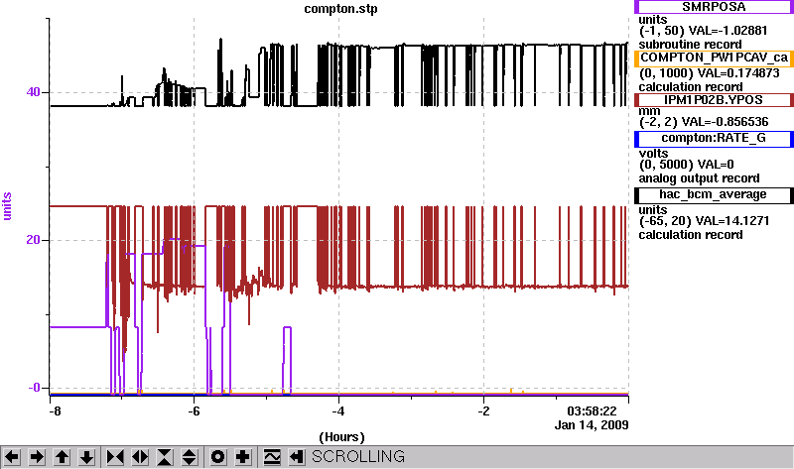Pan the graph down with the down arrow
The height and width of the screenshot is (469, 794).
point(86,457)
